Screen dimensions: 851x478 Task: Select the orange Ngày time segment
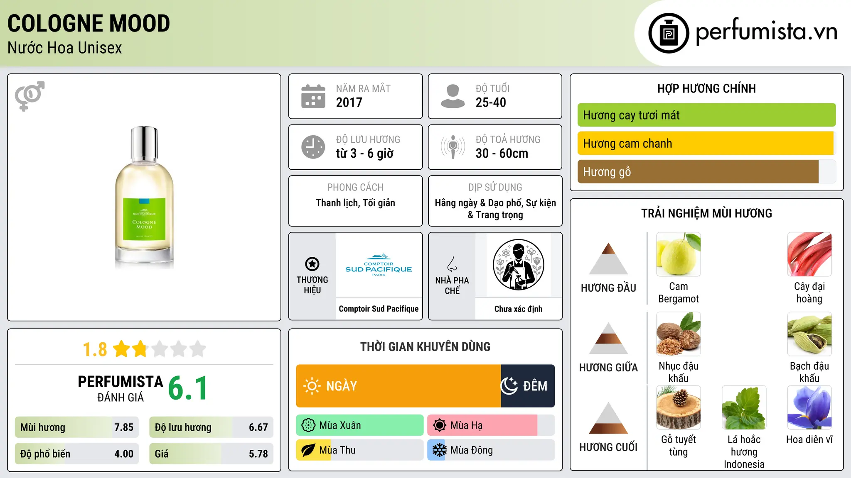pyautogui.click(x=398, y=386)
